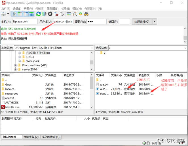Refresh the file and folder lists
The width and height of the screenshot is (188, 146).
(x=39, y=14)
